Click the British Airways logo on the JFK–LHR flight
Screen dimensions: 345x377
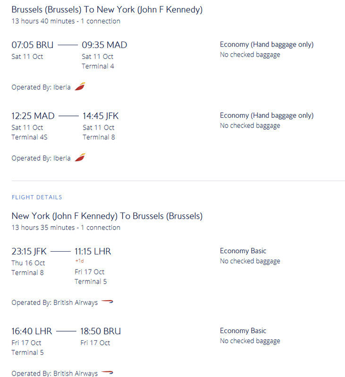pos(107,302)
